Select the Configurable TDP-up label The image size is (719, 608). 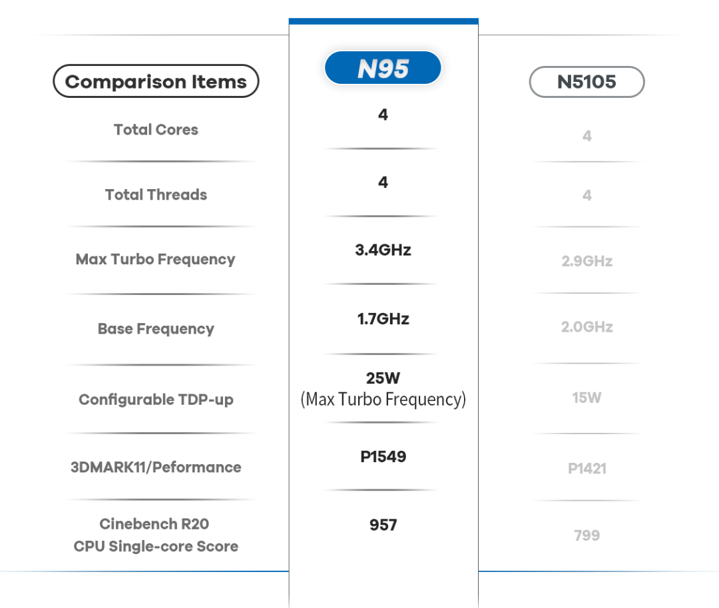pyautogui.click(x=156, y=400)
